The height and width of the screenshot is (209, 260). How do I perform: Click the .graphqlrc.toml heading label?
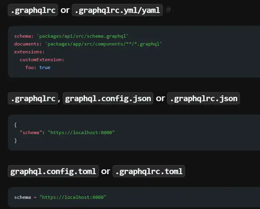point(148,171)
